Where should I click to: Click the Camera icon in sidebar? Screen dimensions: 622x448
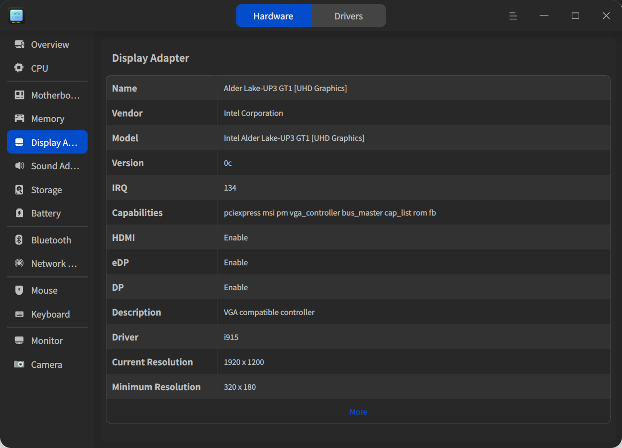(19, 364)
